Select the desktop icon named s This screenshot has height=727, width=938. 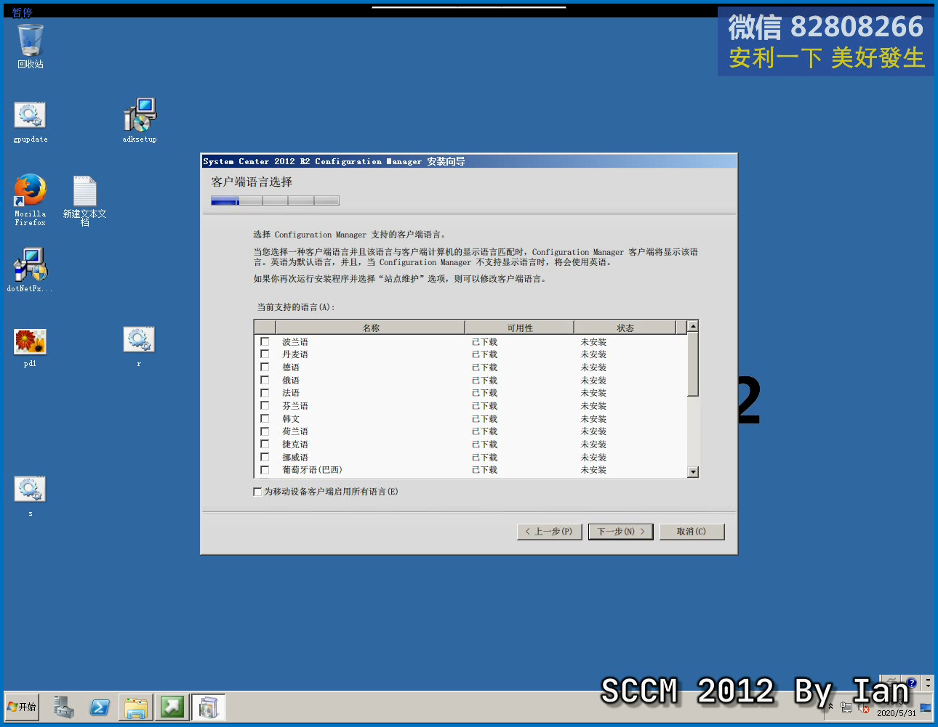pos(30,496)
